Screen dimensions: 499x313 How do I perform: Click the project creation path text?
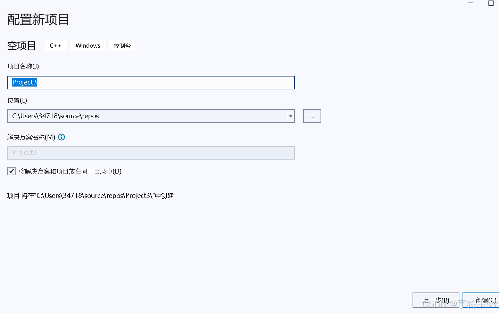pos(90,195)
